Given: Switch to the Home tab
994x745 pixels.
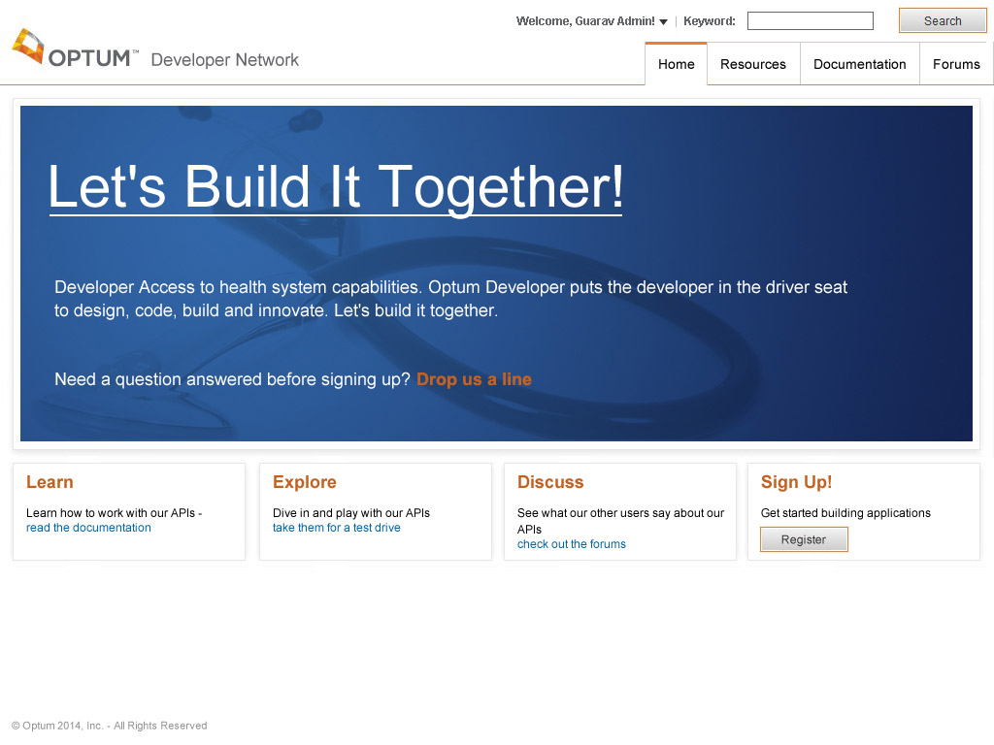Looking at the screenshot, I should click(676, 64).
